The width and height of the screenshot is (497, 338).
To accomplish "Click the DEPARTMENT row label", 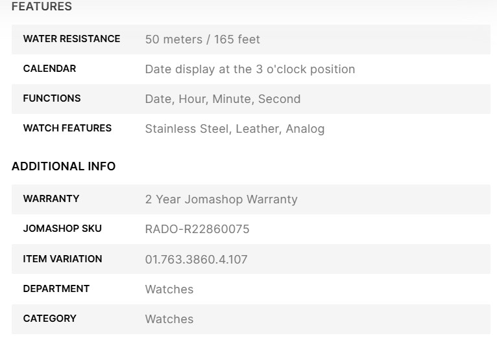I will click(56, 289).
